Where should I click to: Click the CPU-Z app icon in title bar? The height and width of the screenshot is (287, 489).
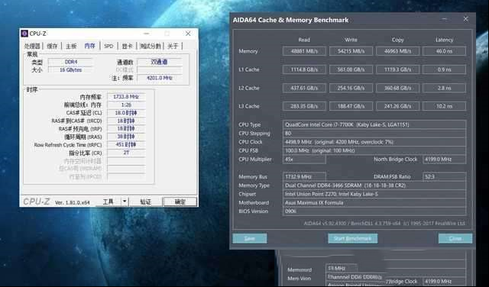(x=24, y=34)
